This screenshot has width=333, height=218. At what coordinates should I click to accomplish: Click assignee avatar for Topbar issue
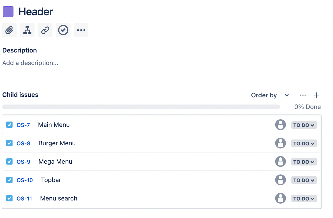(x=280, y=180)
